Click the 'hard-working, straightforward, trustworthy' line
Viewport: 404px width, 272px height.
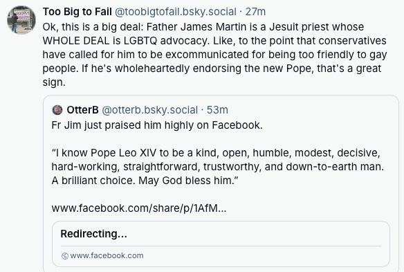click(218, 167)
